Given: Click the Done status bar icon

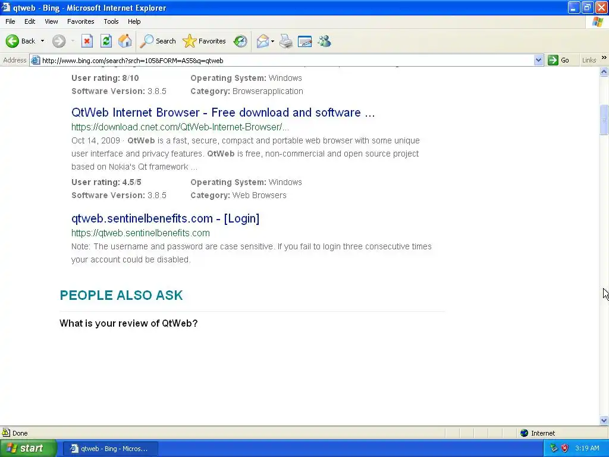Looking at the screenshot, I should click(6, 433).
